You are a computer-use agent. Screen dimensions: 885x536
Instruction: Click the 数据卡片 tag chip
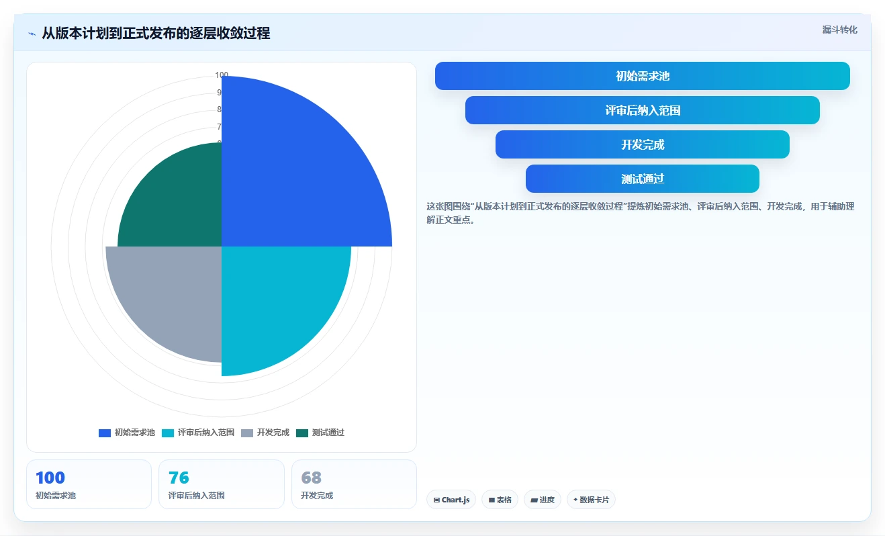pyautogui.click(x=591, y=500)
